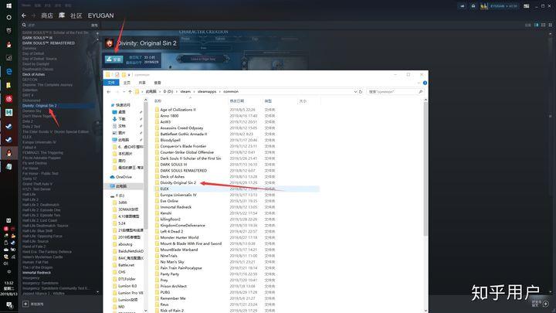The width and height of the screenshot is (556, 313).
Task: Select the grid view icon in Steam
Action: tap(551, 25)
